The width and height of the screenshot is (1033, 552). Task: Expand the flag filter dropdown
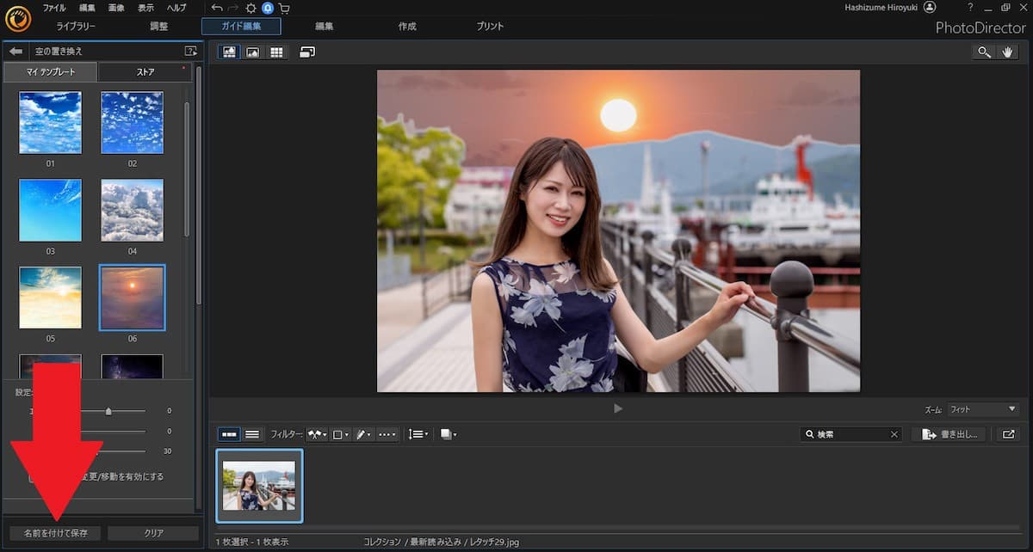317,434
